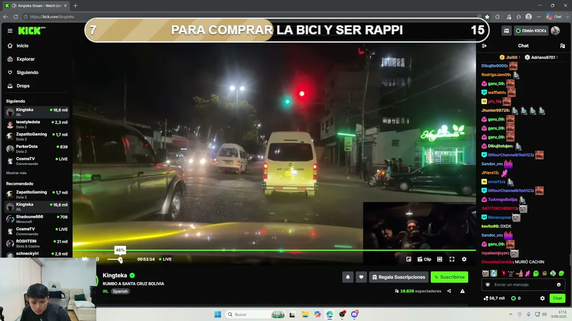Open a new browser tab
572x321 pixels.
pyautogui.click(x=75, y=5)
